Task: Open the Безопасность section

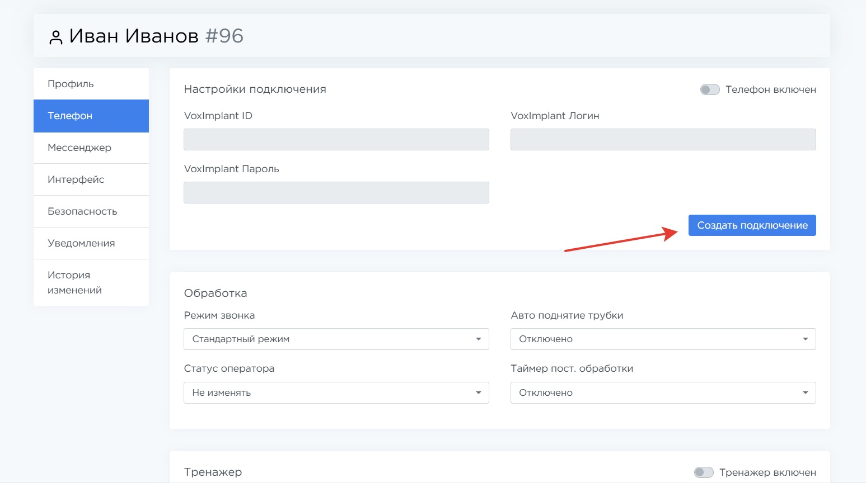Action: click(91, 211)
